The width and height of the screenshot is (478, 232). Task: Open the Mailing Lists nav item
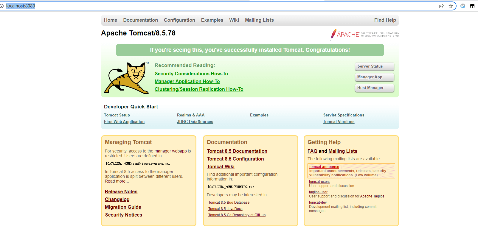point(259,20)
